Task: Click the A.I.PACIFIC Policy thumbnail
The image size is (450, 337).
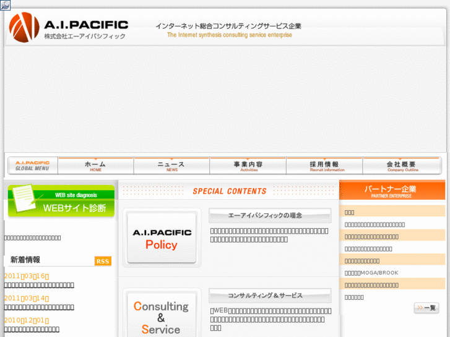Action: coord(162,238)
